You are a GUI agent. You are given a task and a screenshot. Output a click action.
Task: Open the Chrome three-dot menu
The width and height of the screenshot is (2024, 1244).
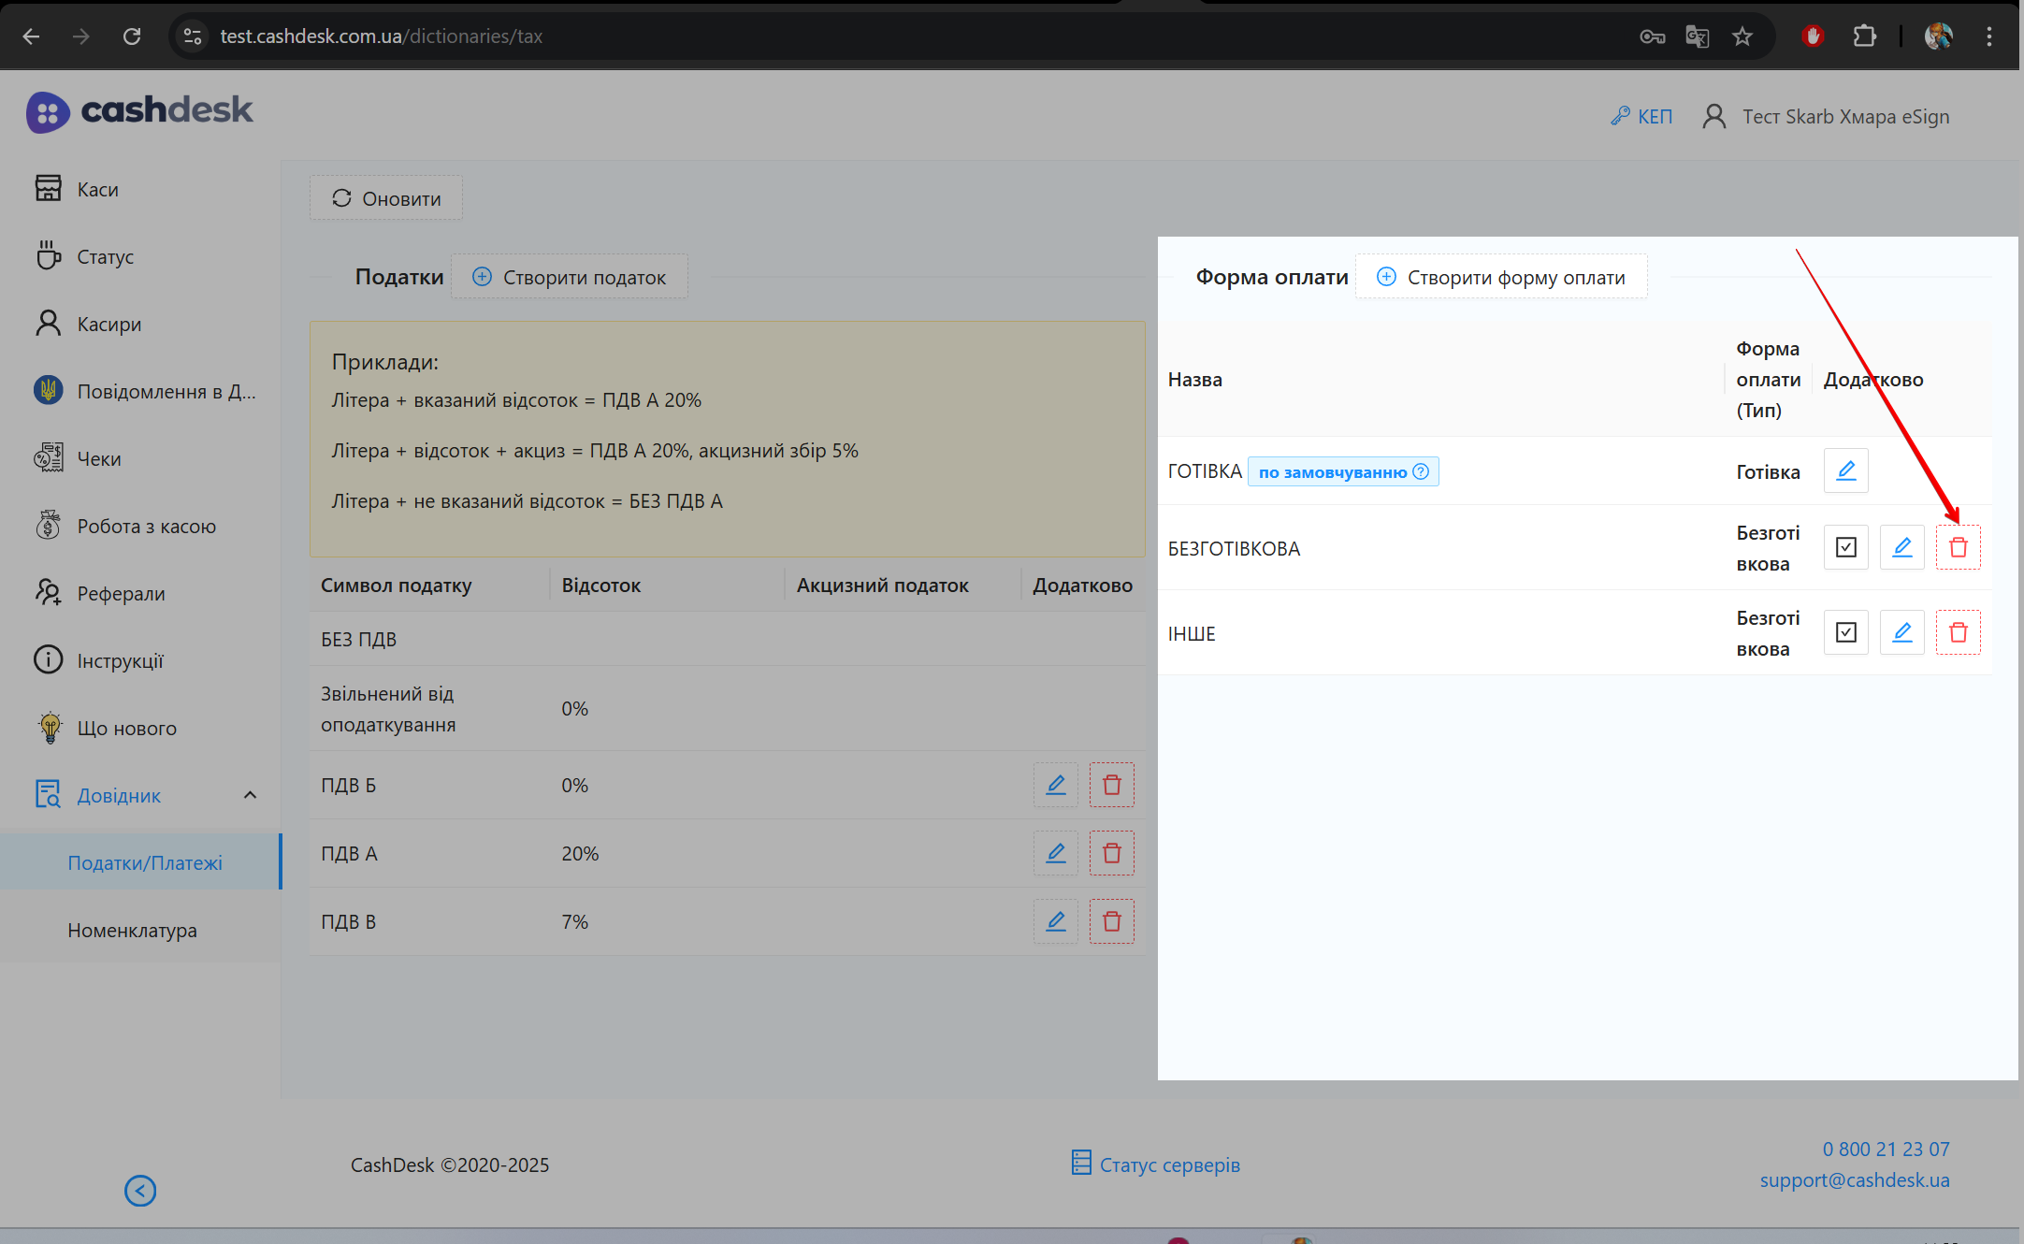(1988, 36)
